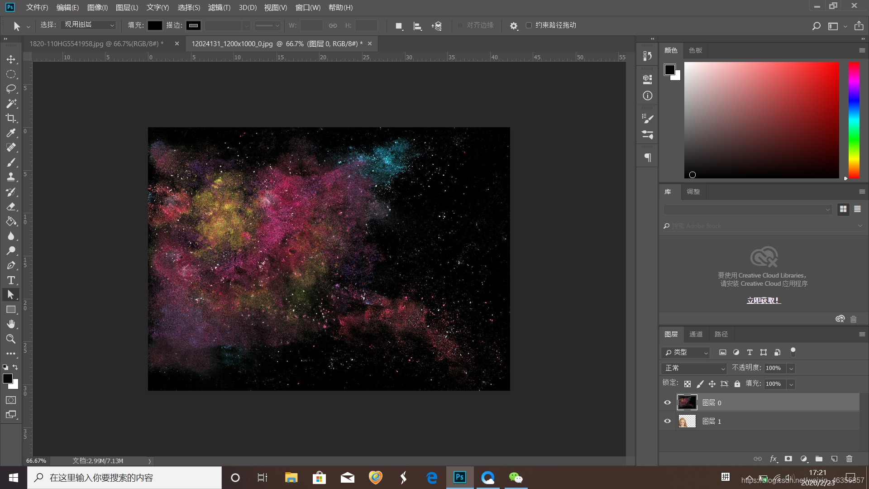Open WeChat from the taskbar

(516, 478)
